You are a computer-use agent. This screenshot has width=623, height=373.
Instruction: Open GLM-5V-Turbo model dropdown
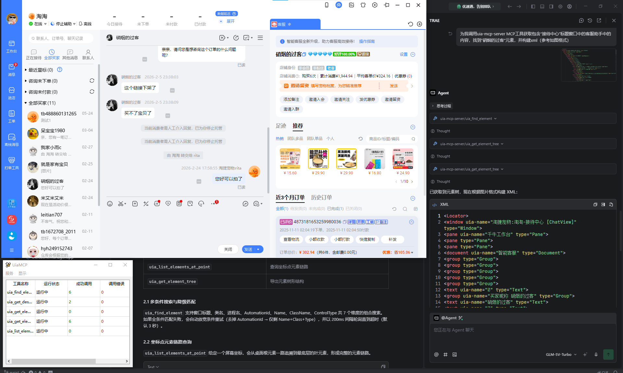pos(561,355)
